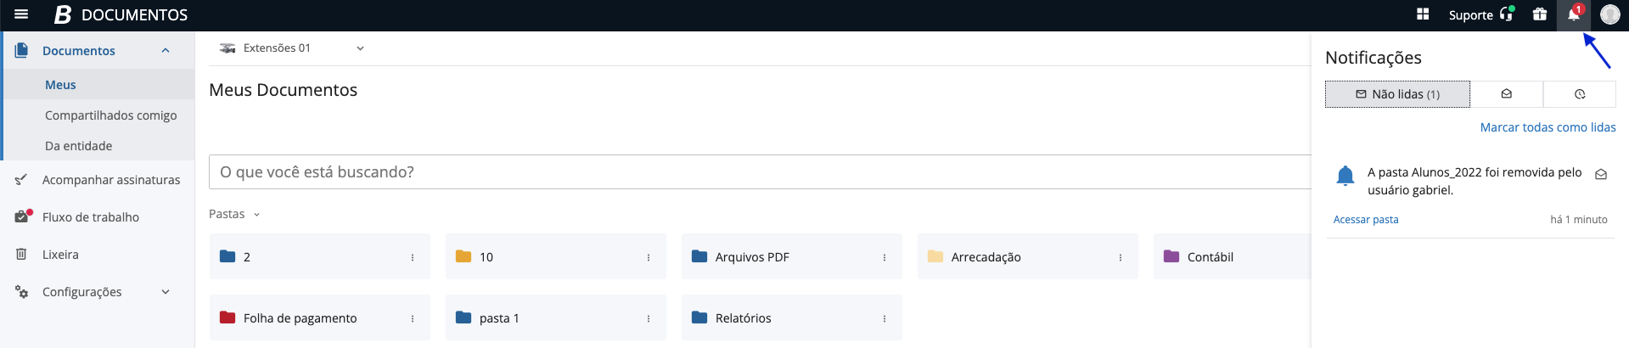
Task: Open options menu for Folha de pagamento
Action: (413, 318)
